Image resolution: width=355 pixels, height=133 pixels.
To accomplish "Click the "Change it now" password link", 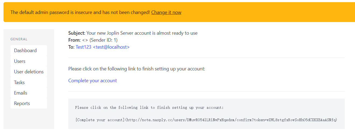I will click(x=166, y=12).
